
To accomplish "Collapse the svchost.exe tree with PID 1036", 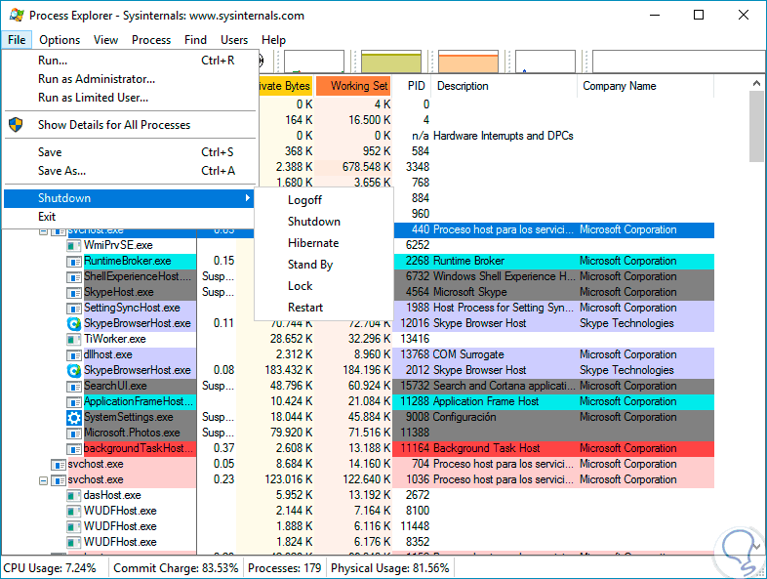I will coord(44,479).
